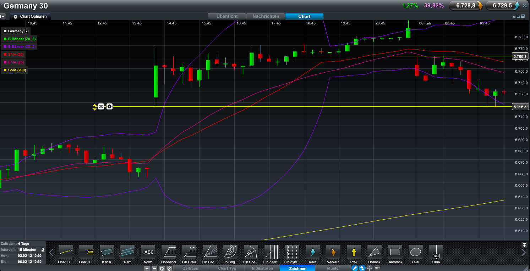Set the smallest chart panel size icon
Screen dimensions: 530x271
click(x=515, y=17)
